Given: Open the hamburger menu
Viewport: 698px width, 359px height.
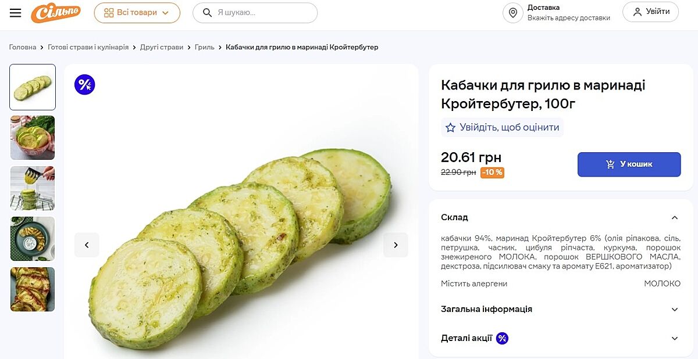Looking at the screenshot, I should pos(15,12).
